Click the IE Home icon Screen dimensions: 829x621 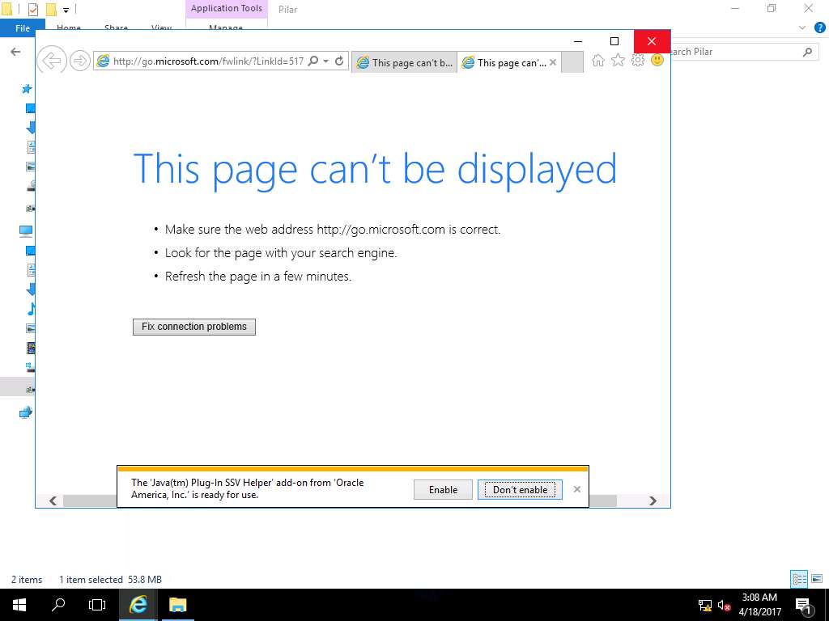pyautogui.click(x=598, y=60)
